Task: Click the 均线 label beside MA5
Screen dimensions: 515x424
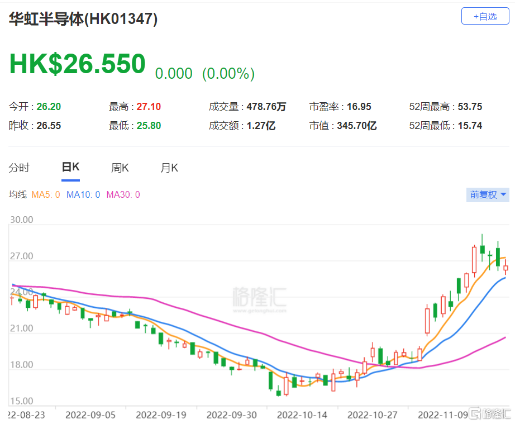Action: coord(18,195)
